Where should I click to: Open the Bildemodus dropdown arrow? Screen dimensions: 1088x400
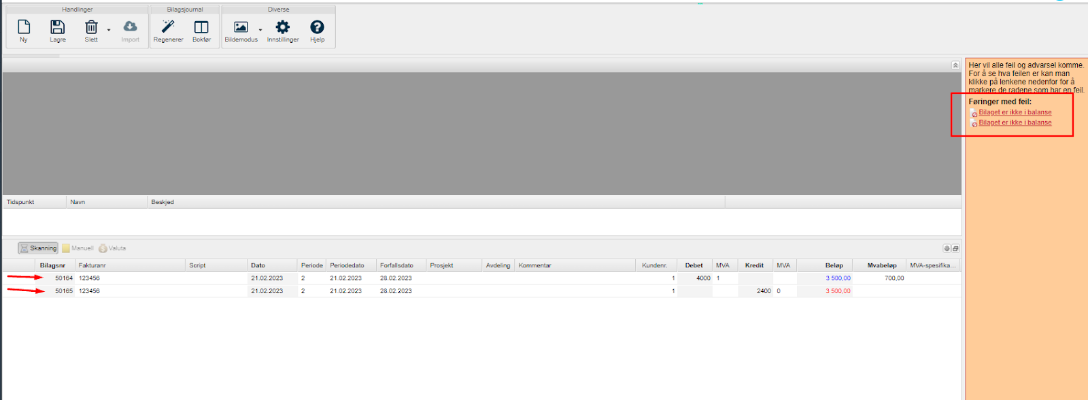point(260,30)
